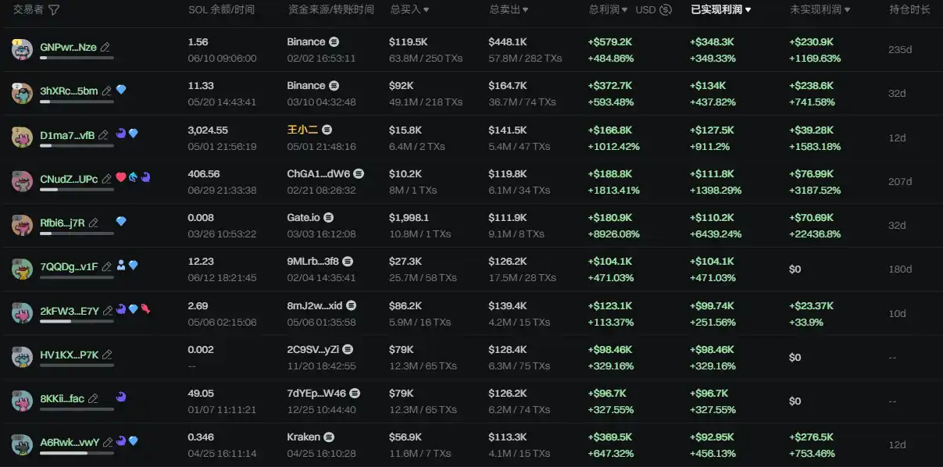Viewport: 943px width, 467px height.
Task: Sort by 已实现利润 column header
Action: tap(720, 10)
